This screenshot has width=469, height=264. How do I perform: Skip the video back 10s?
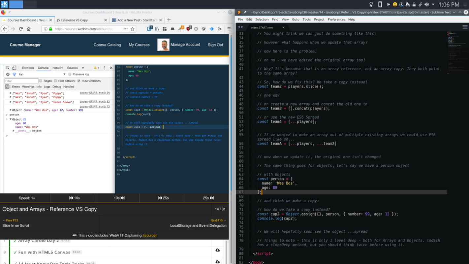(74, 198)
